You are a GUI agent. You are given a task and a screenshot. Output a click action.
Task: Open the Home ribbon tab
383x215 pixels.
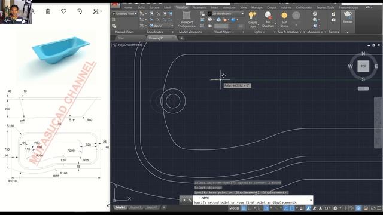127,8
